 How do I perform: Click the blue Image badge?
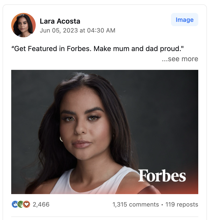[x=185, y=20]
